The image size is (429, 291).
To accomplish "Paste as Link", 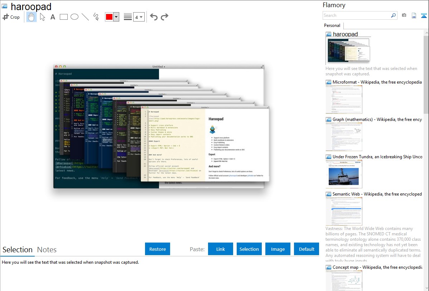I will (x=221, y=249).
